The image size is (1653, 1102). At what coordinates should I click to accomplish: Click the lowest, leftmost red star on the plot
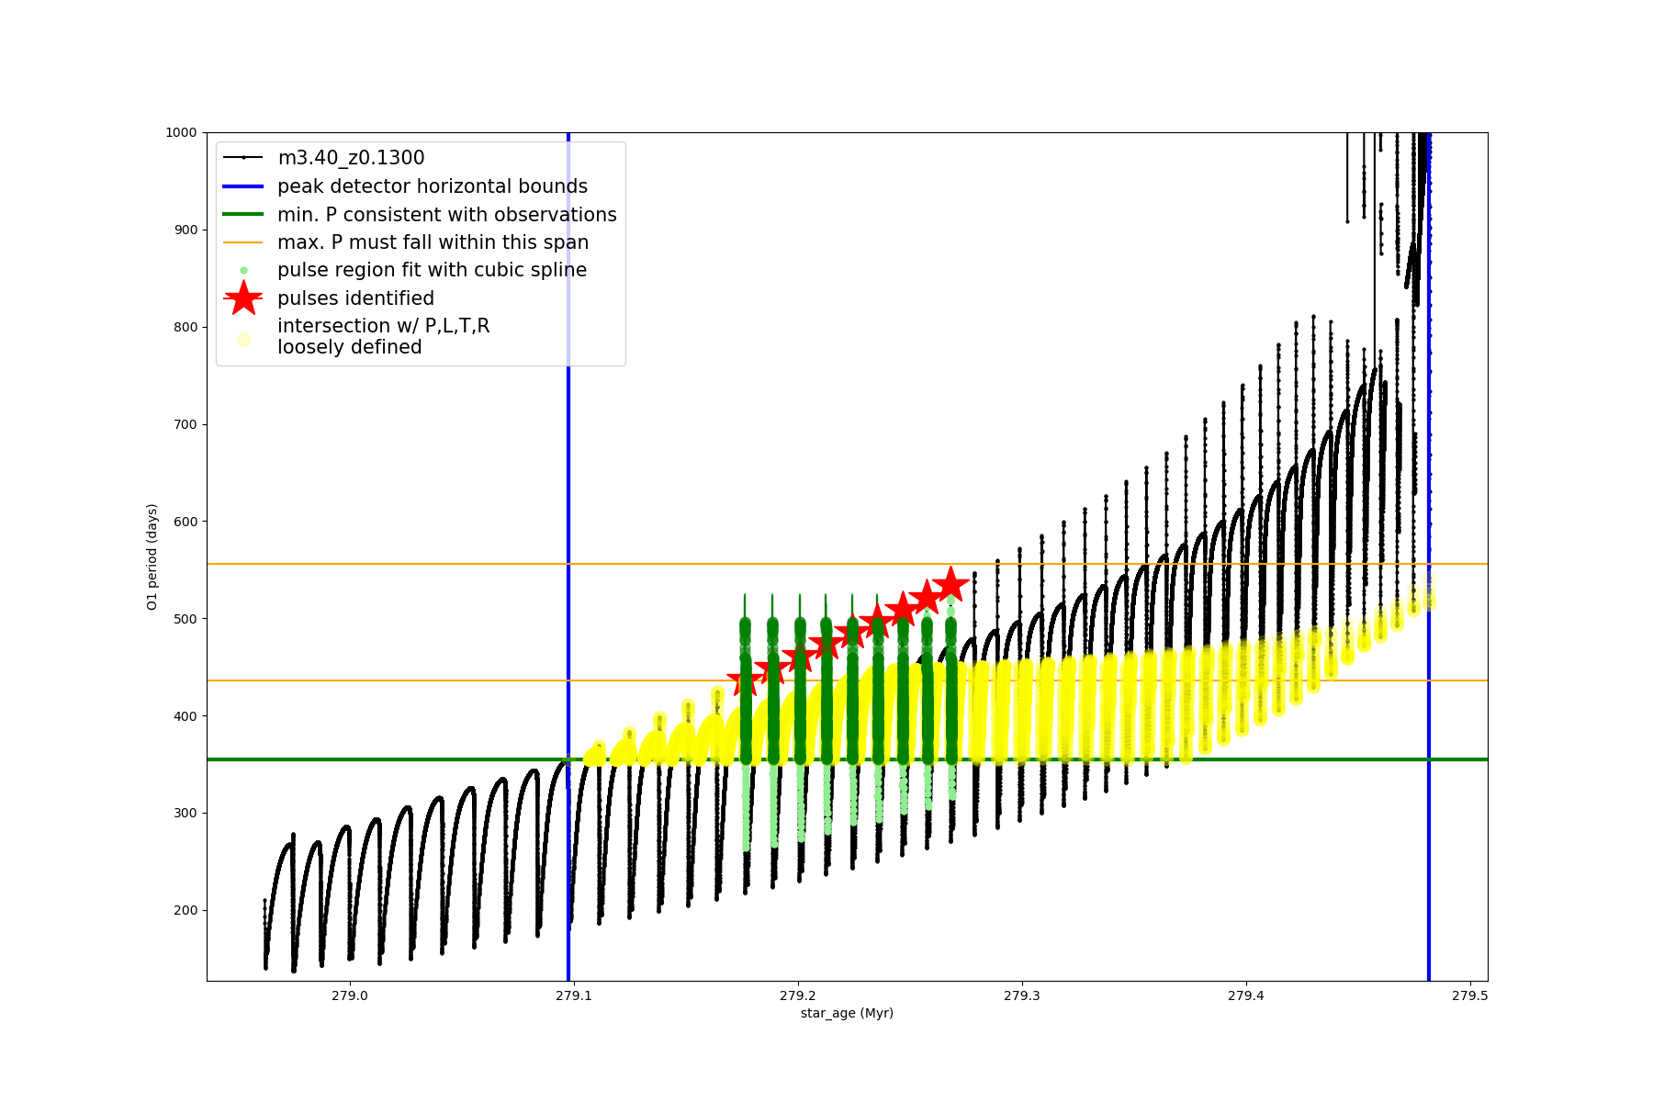click(745, 681)
